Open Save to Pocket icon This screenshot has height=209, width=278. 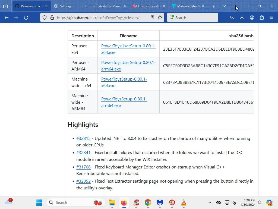click(x=232, y=17)
